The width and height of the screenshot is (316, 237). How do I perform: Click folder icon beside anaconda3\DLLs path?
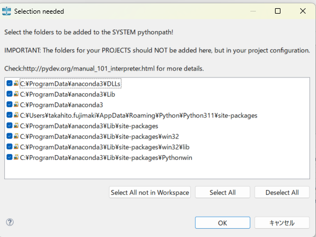16,84
